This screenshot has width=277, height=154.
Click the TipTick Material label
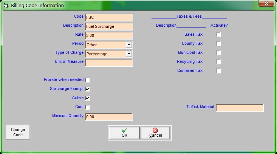tap(200, 107)
